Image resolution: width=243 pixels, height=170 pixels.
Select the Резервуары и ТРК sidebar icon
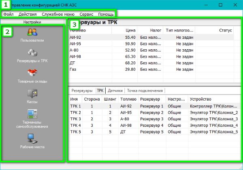tap(32, 53)
